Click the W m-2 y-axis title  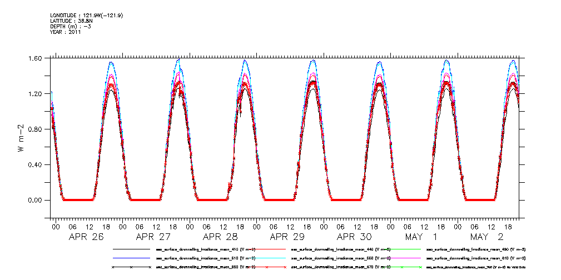tap(21, 138)
